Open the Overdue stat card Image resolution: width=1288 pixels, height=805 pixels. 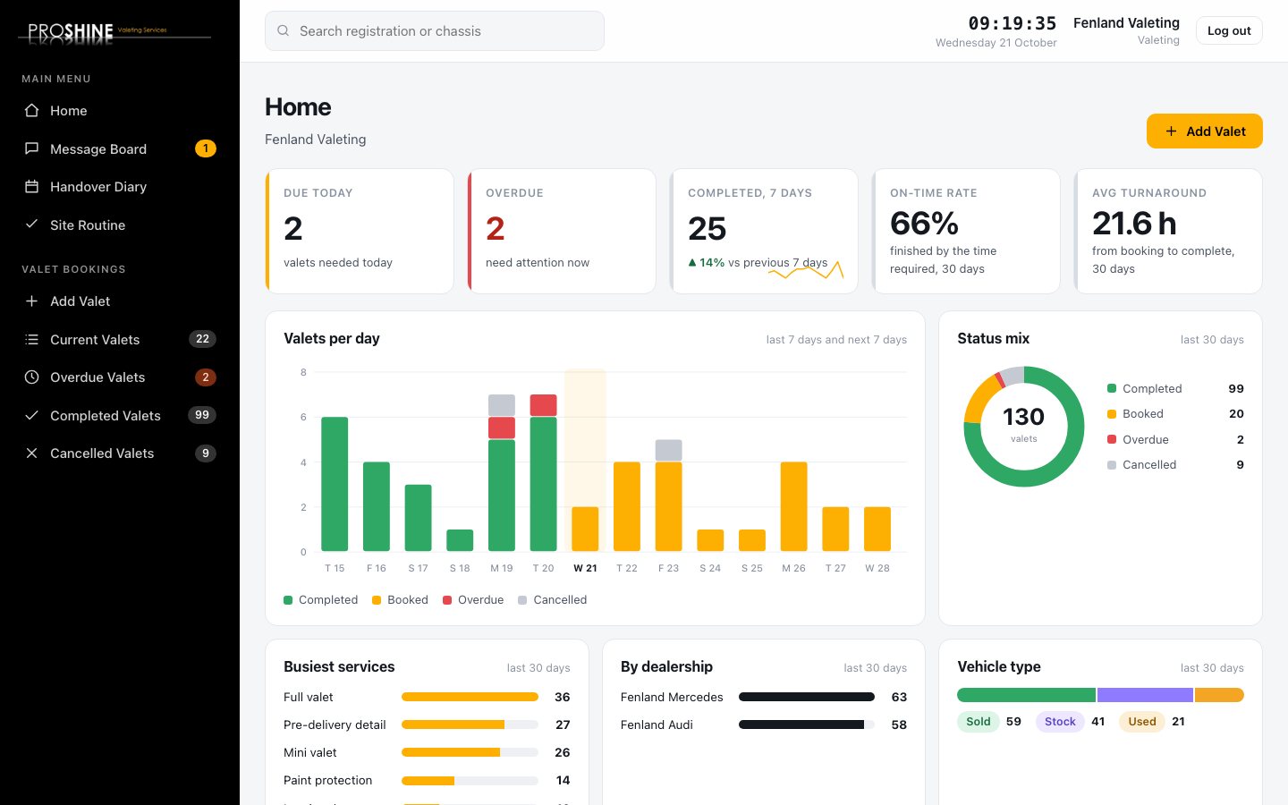point(562,231)
